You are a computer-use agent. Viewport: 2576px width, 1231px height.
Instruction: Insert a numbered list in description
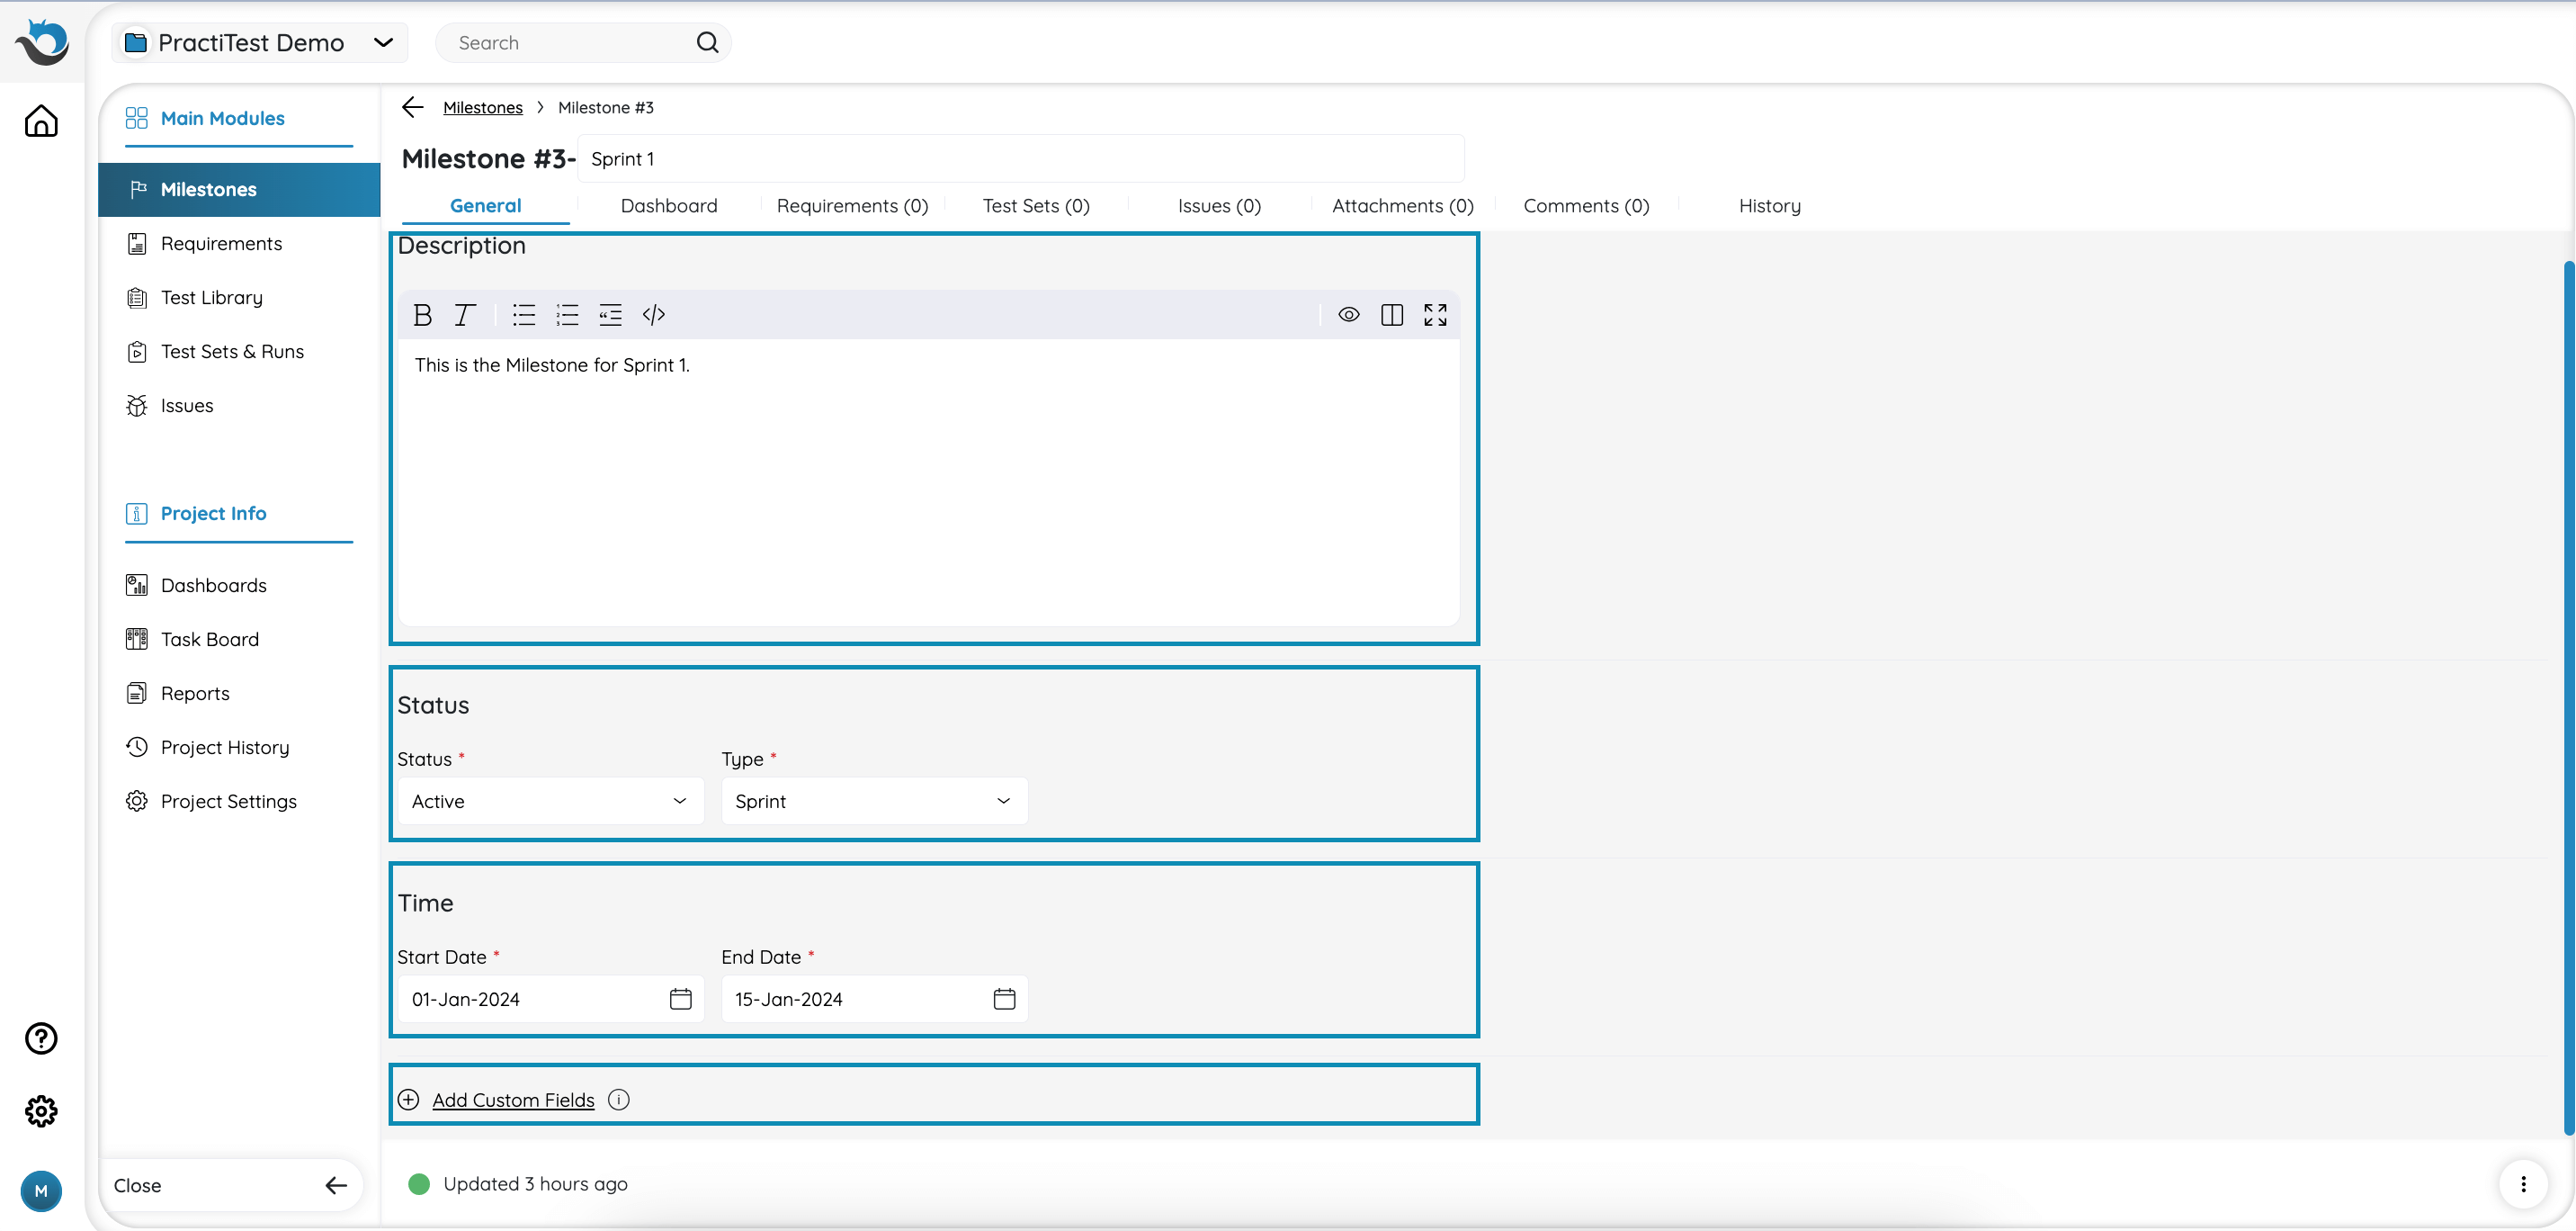[567, 315]
